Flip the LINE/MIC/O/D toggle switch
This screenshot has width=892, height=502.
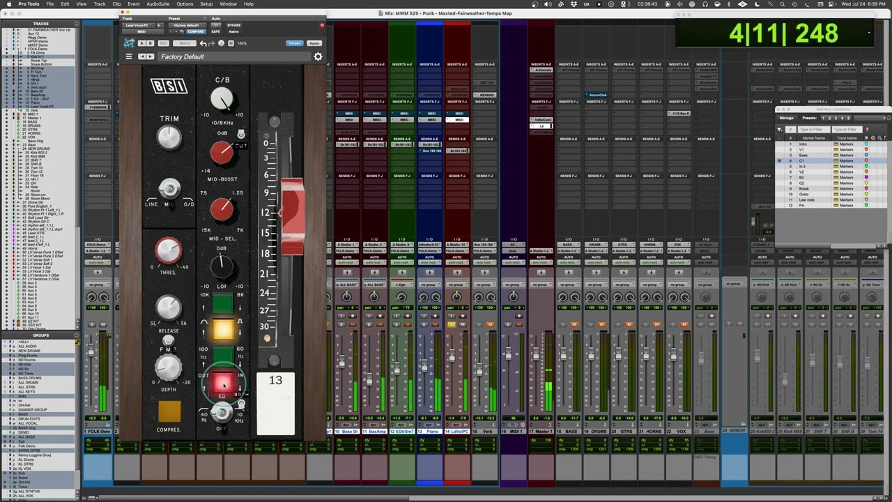[x=169, y=189]
